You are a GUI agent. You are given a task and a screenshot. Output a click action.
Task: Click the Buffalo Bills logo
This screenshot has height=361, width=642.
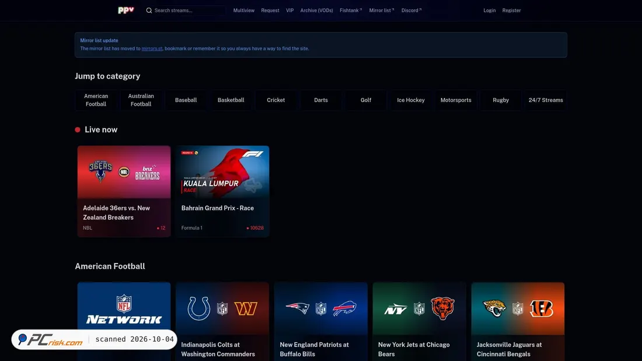pyautogui.click(x=344, y=308)
